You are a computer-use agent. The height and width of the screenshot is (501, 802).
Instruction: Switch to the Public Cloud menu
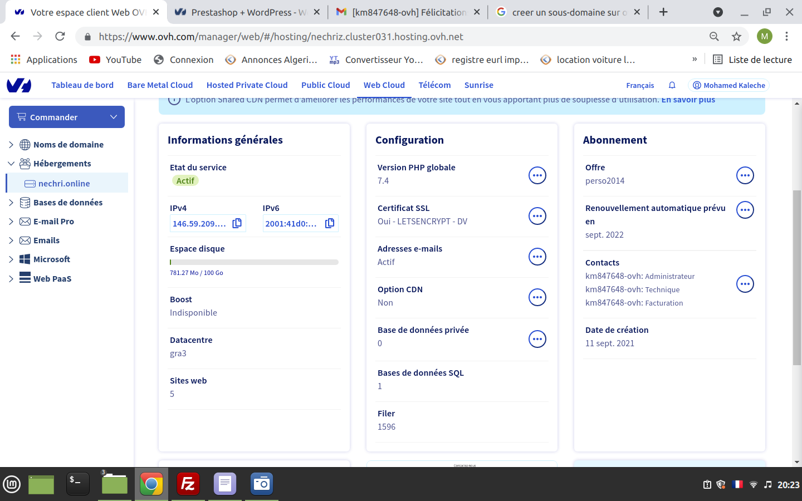[x=326, y=85]
